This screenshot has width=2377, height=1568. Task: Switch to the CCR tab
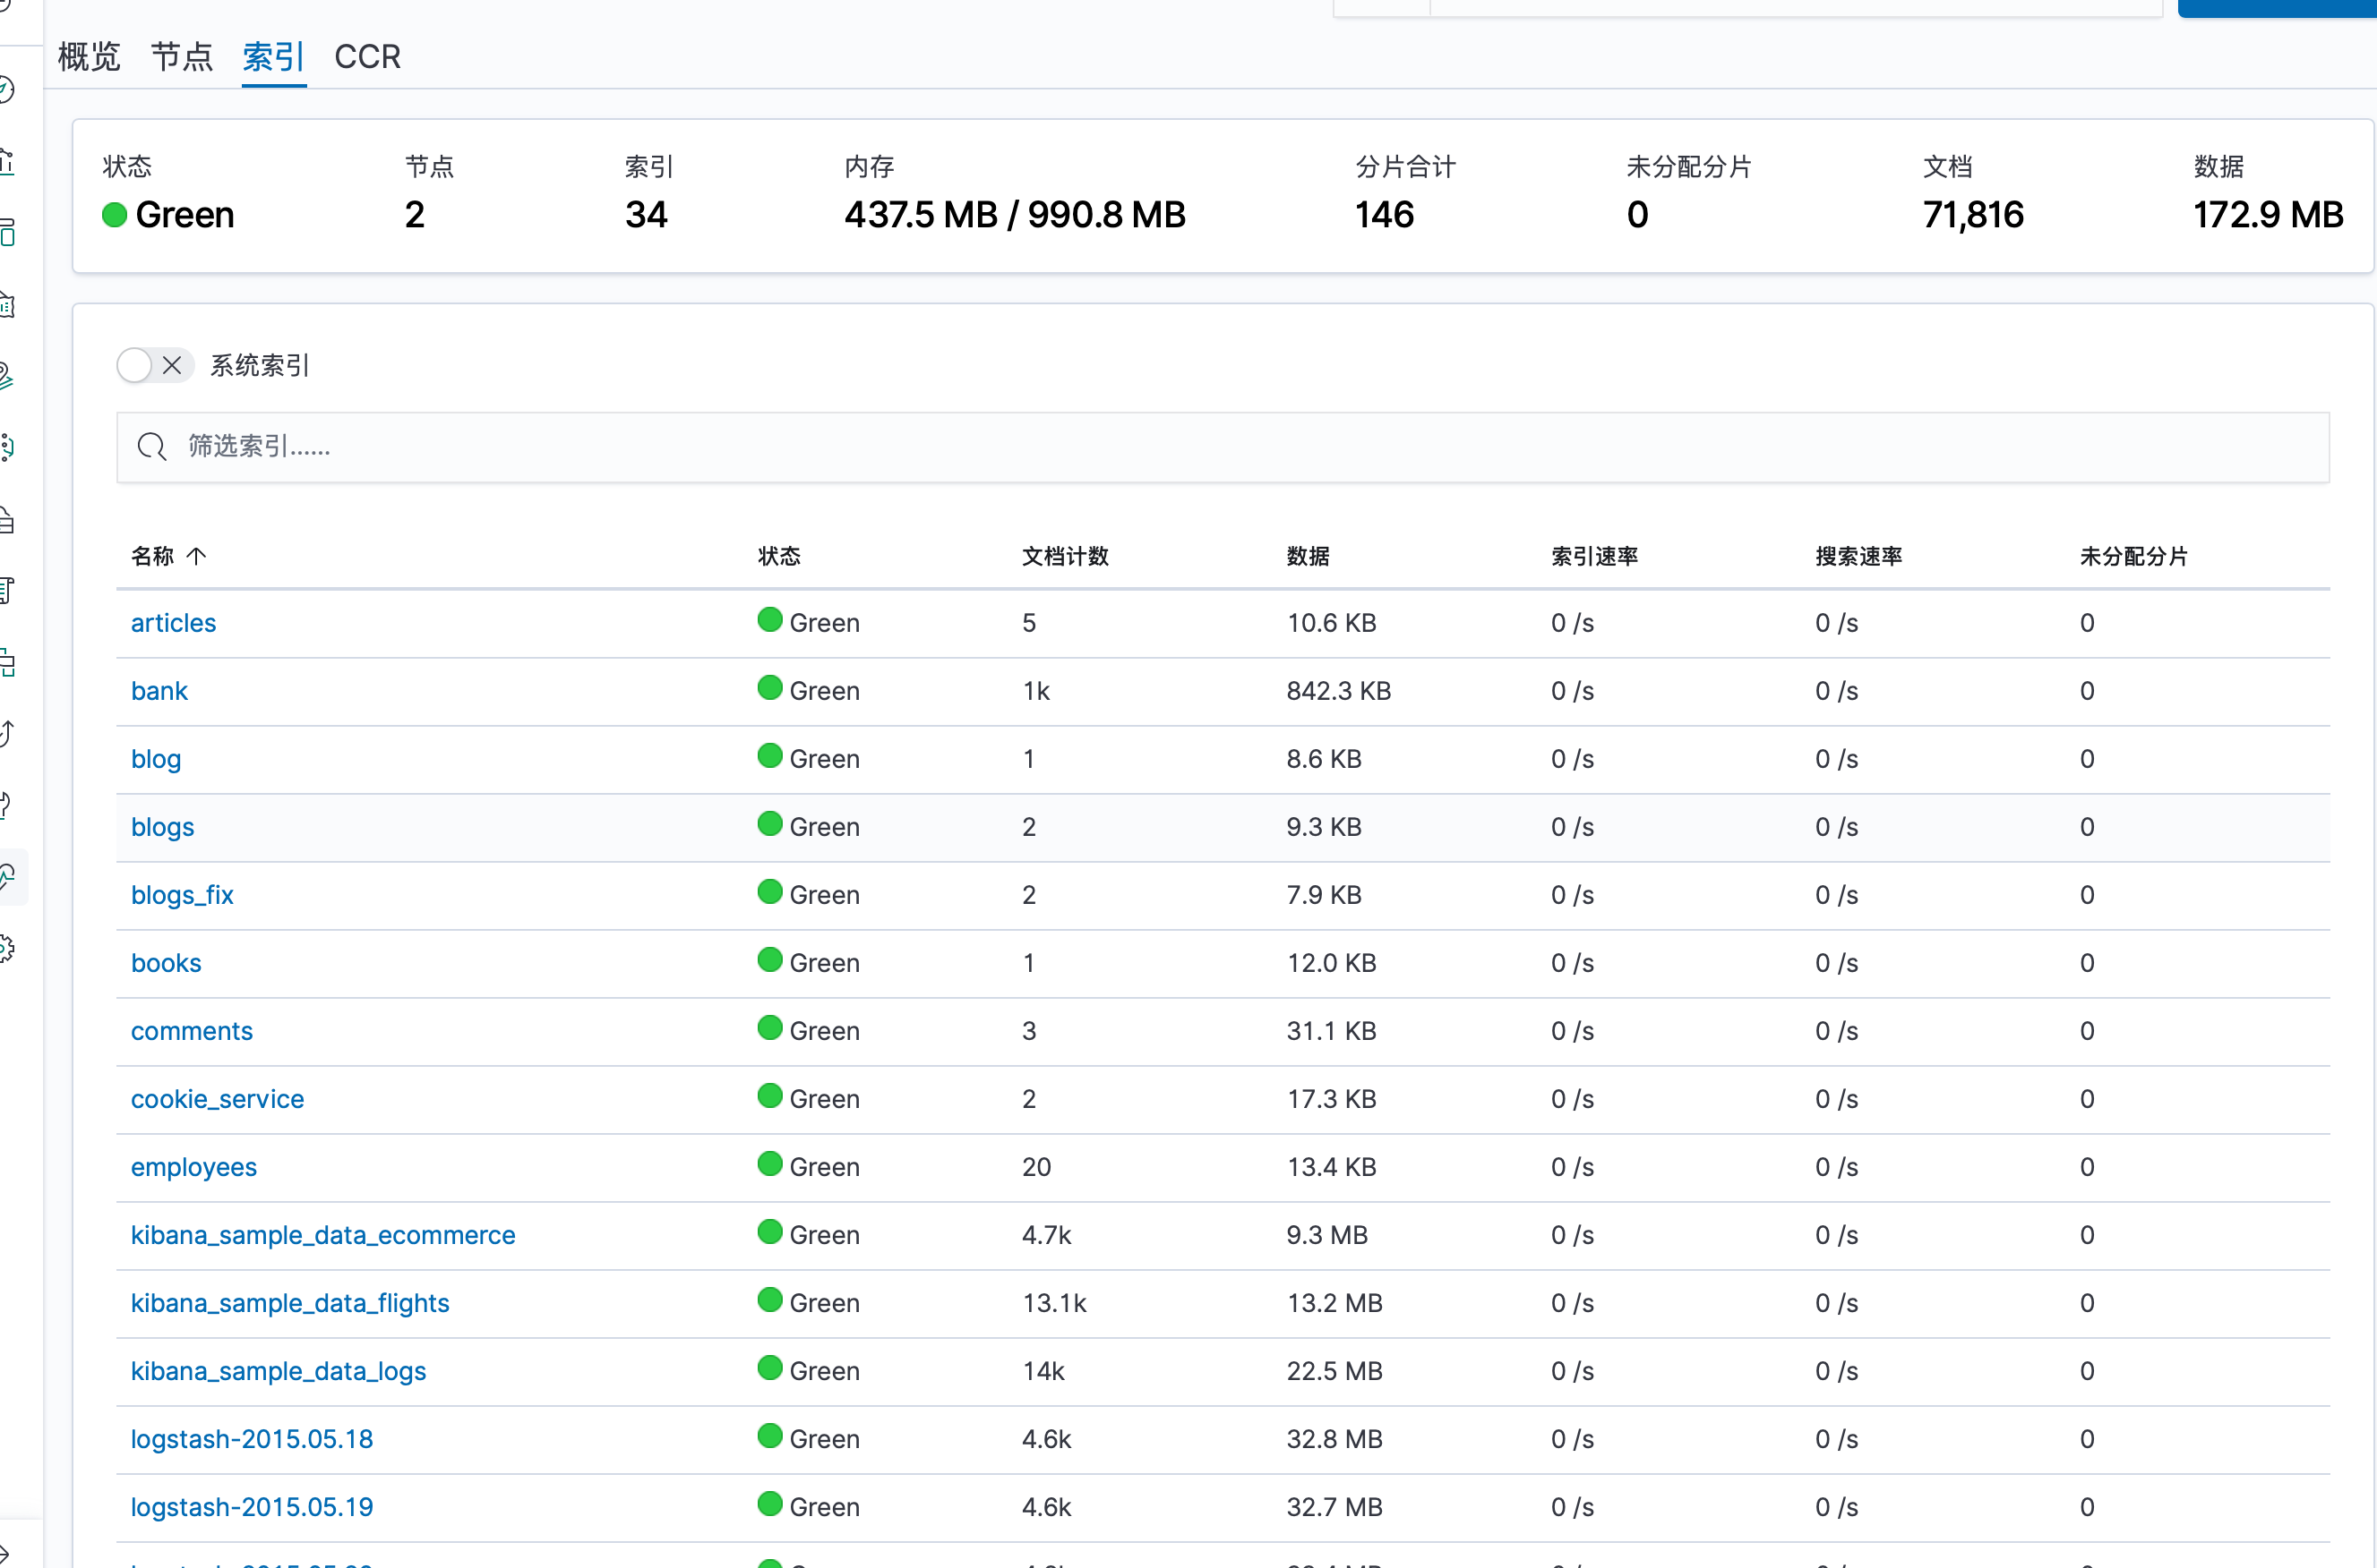[x=367, y=56]
